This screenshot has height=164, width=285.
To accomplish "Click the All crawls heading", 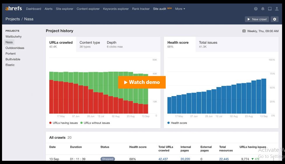I will [57, 137].
